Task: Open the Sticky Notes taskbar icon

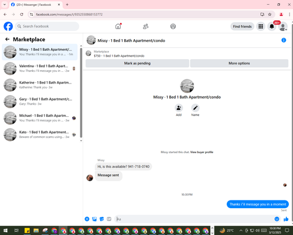Action: [x=27, y=231]
